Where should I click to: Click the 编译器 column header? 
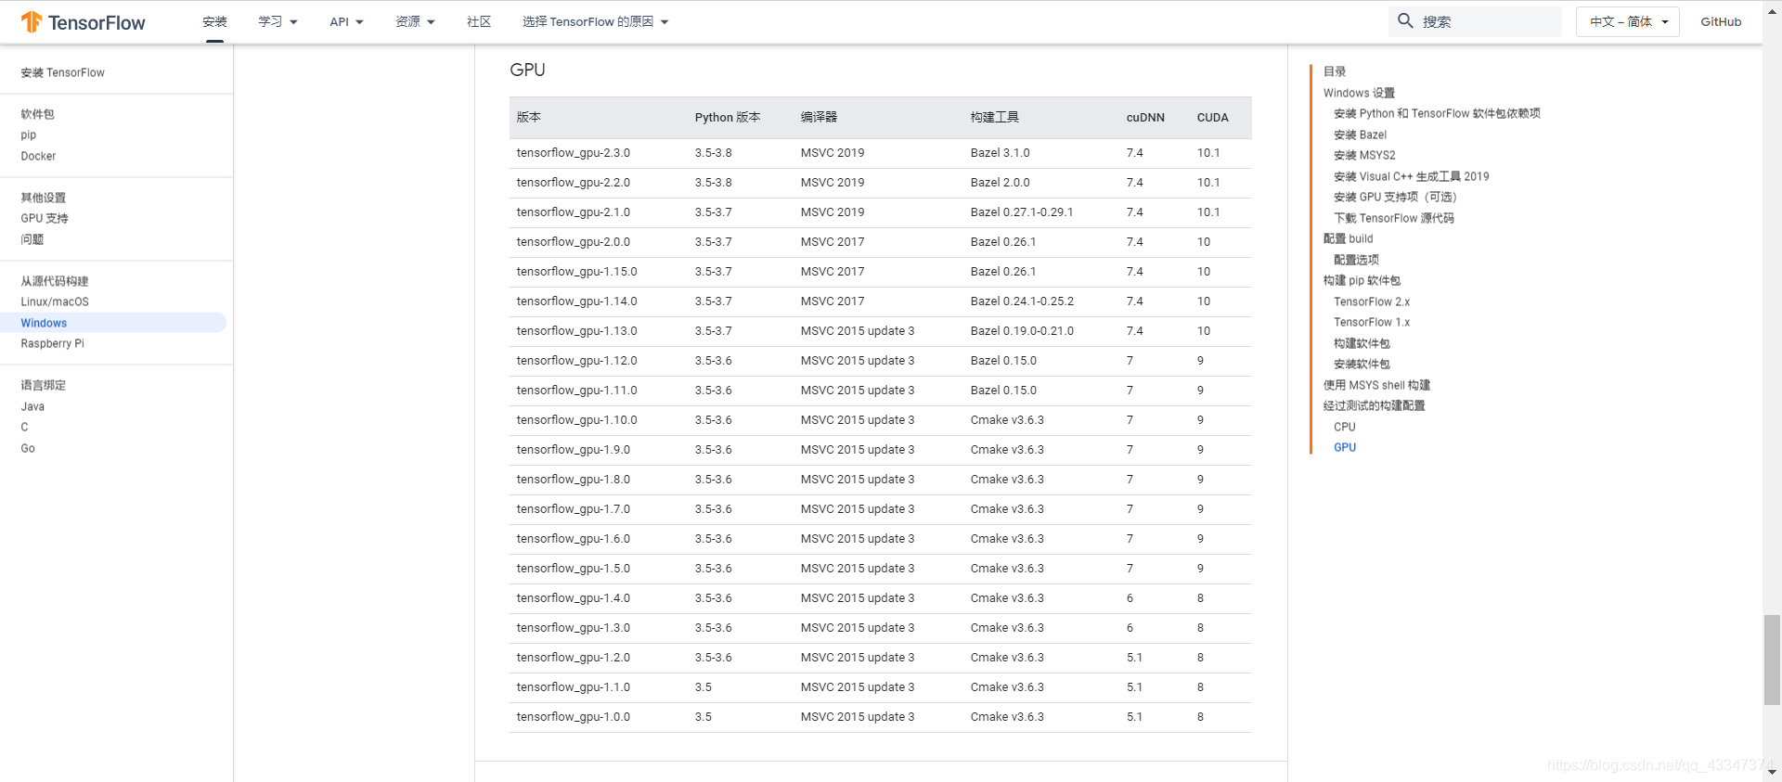(x=819, y=118)
